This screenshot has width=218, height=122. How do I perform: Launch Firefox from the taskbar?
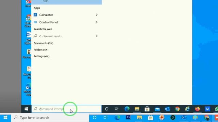(197, 109)
